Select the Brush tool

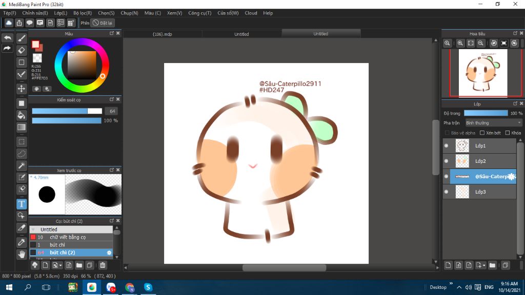[22, 38]
